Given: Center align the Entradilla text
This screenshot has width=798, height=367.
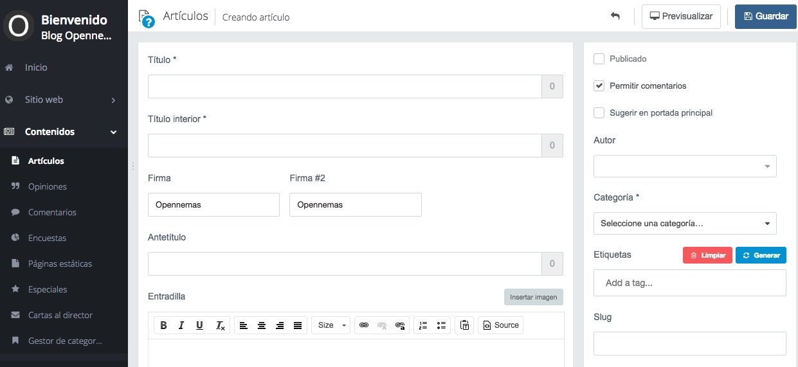Looking at the screenshot, I should click(x=262, y=325).
